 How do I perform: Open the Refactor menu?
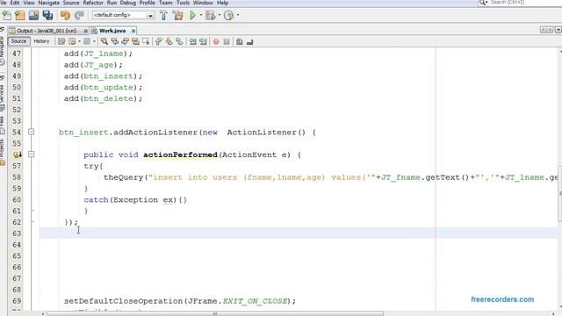(93, 3)
